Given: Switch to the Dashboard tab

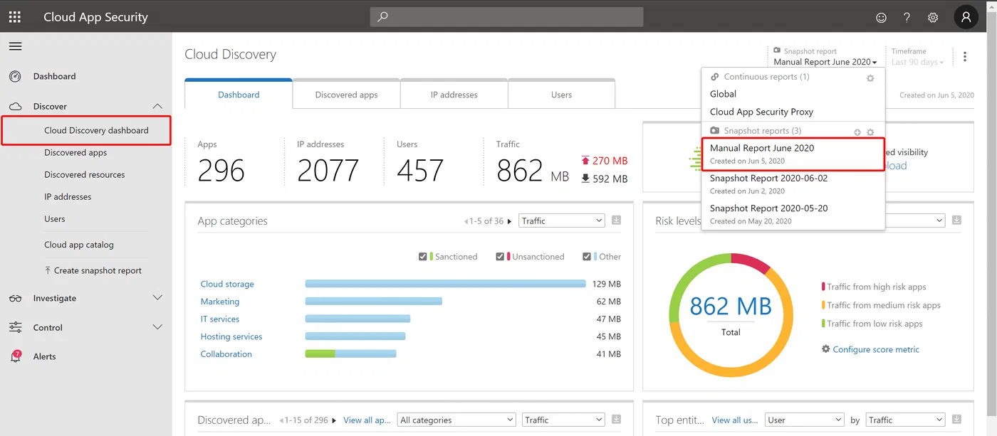Looking at the screenshot, I should [x=239, y=94].
